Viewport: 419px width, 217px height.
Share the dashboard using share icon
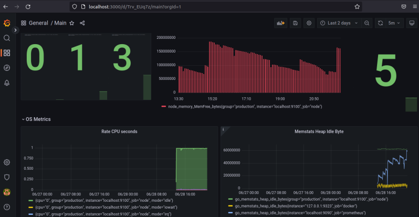coord(82,23)
